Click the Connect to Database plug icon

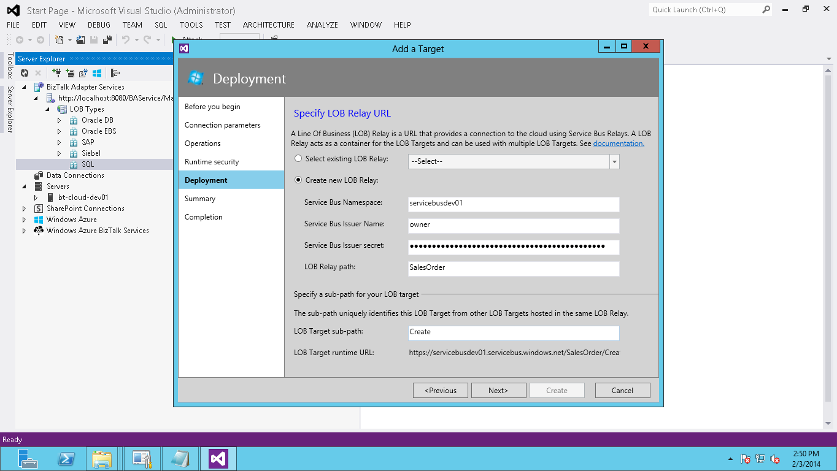[56, 73]
